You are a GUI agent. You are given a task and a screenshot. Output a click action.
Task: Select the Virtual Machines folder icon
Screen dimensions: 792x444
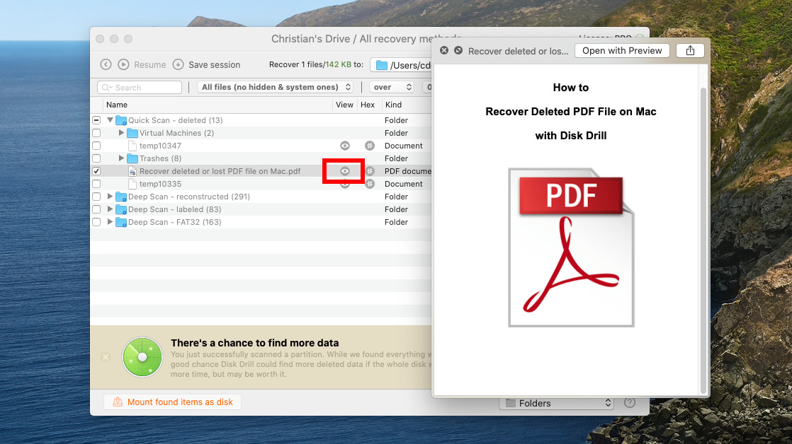pos(132,133)
